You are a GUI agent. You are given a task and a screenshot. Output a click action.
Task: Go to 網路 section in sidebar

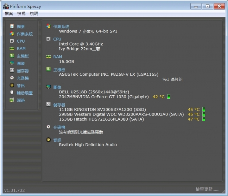coord(21,100)
